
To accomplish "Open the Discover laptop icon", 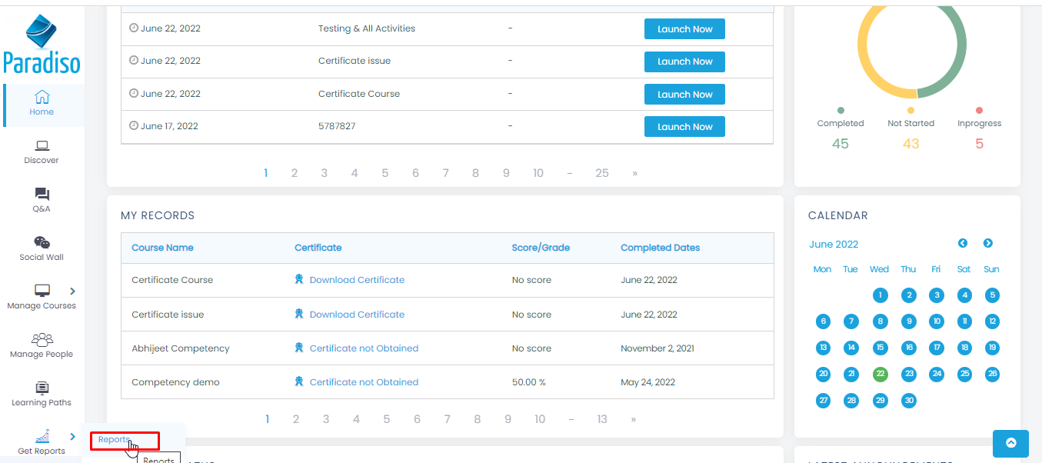I will tap(42, 145).
